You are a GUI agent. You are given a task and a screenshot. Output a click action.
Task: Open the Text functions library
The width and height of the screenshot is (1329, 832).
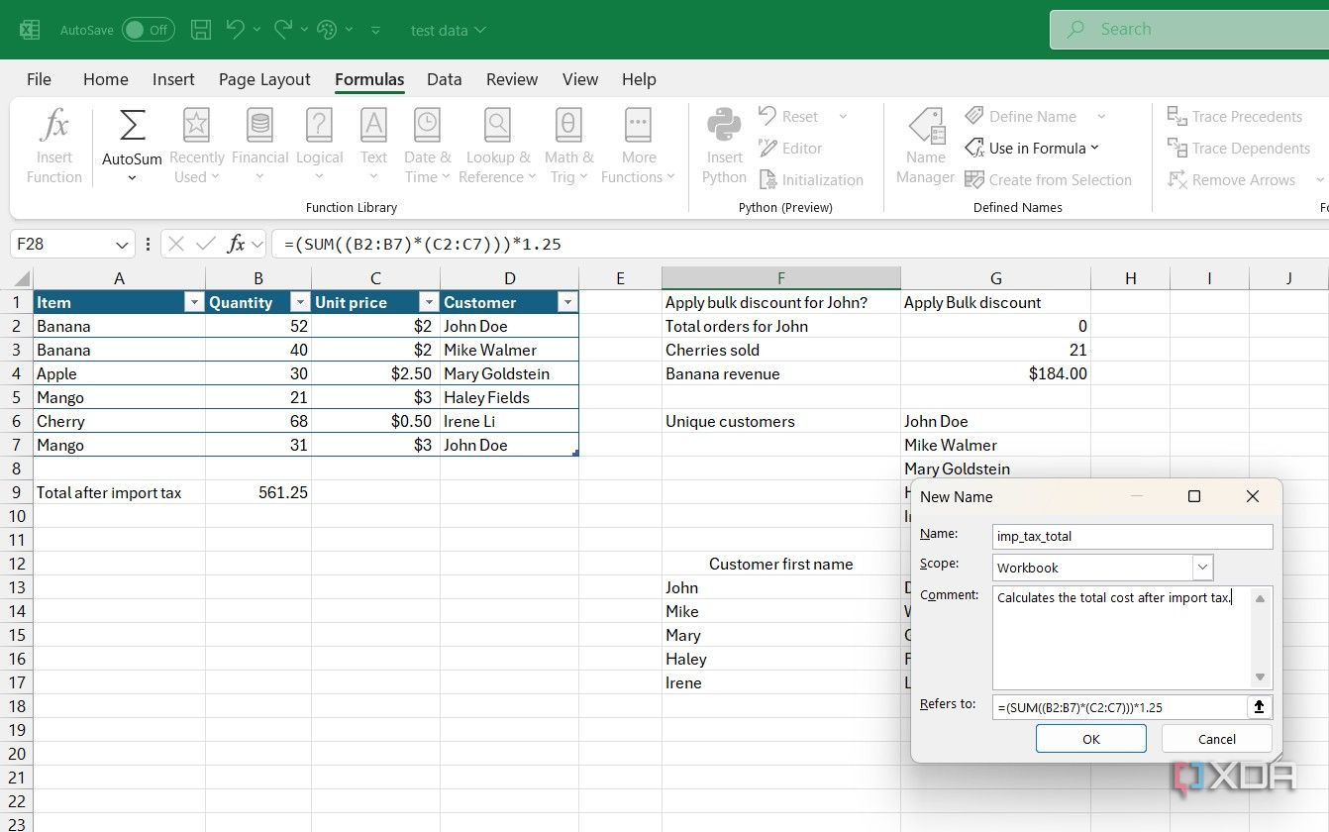(373, 147)
